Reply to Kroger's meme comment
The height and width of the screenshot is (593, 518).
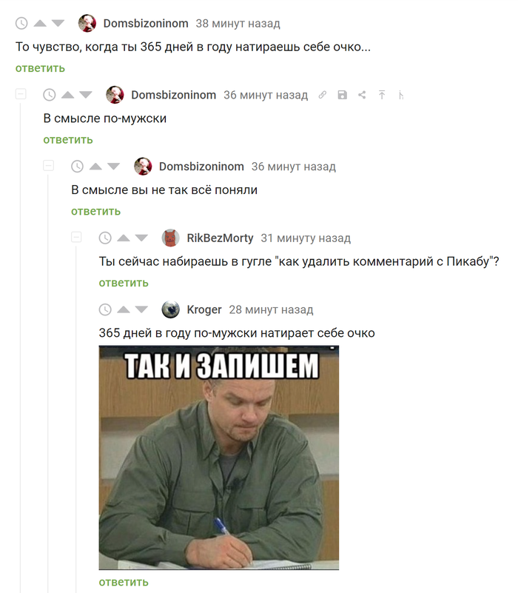point(124,582)
